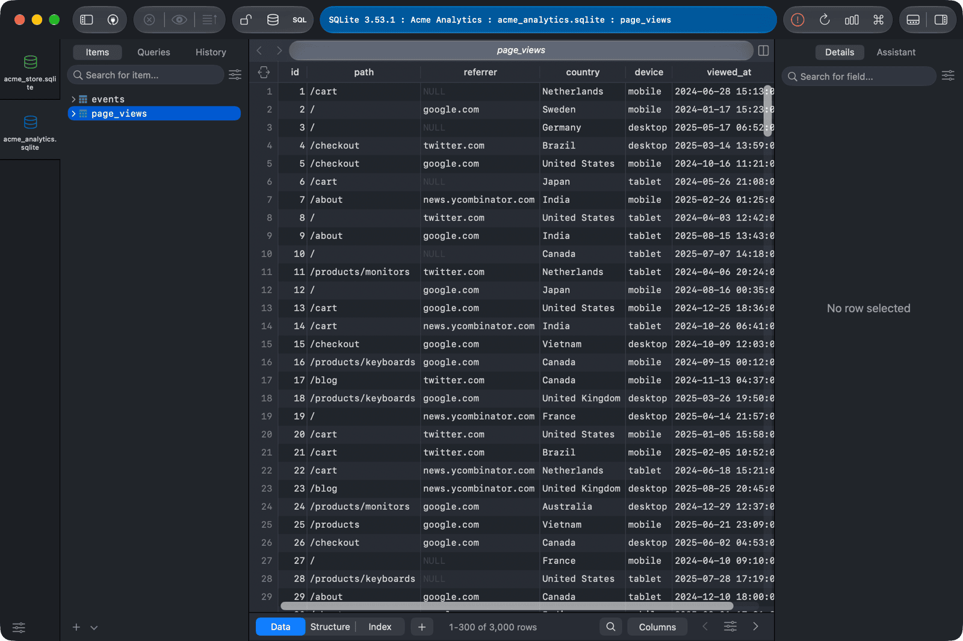Viewport: 963px width, 641px height.
Task: Navigate forward with right chevron above table
Action: [x=279, y=51]
